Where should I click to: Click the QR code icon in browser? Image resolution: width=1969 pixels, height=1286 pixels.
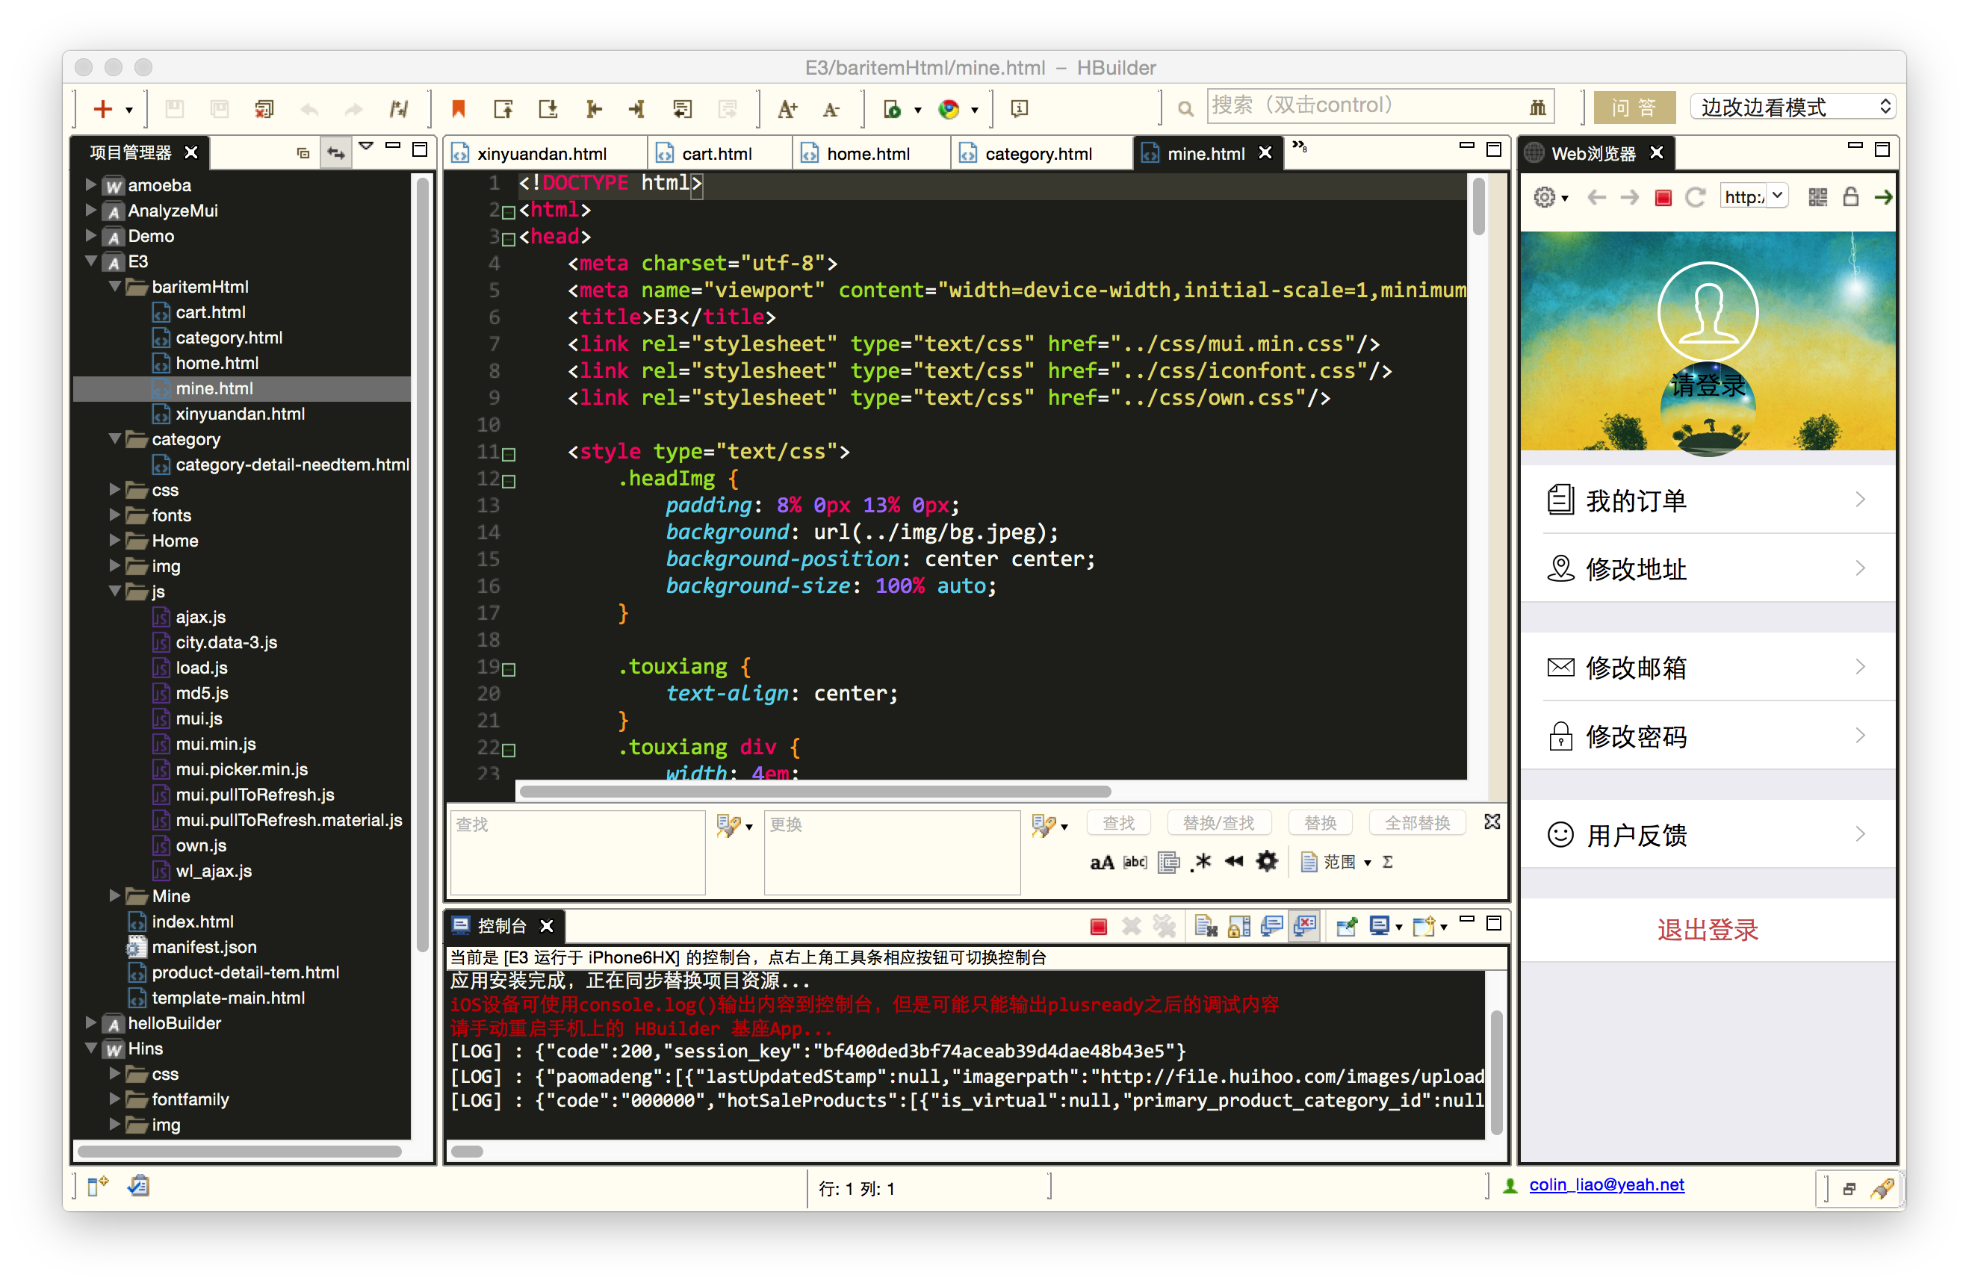(x=1817, y=197)
